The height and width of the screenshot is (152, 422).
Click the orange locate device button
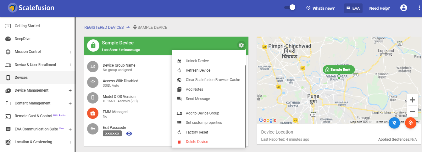pyautogui.click(x=410, y=123)
